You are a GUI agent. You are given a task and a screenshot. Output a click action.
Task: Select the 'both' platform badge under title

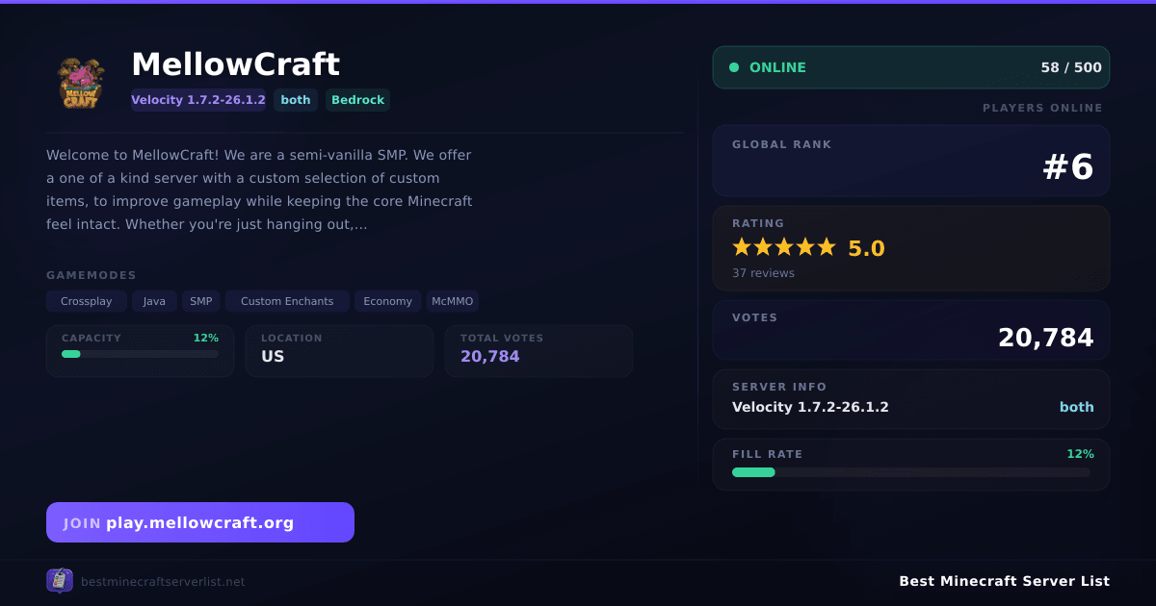tap(296, 100)
